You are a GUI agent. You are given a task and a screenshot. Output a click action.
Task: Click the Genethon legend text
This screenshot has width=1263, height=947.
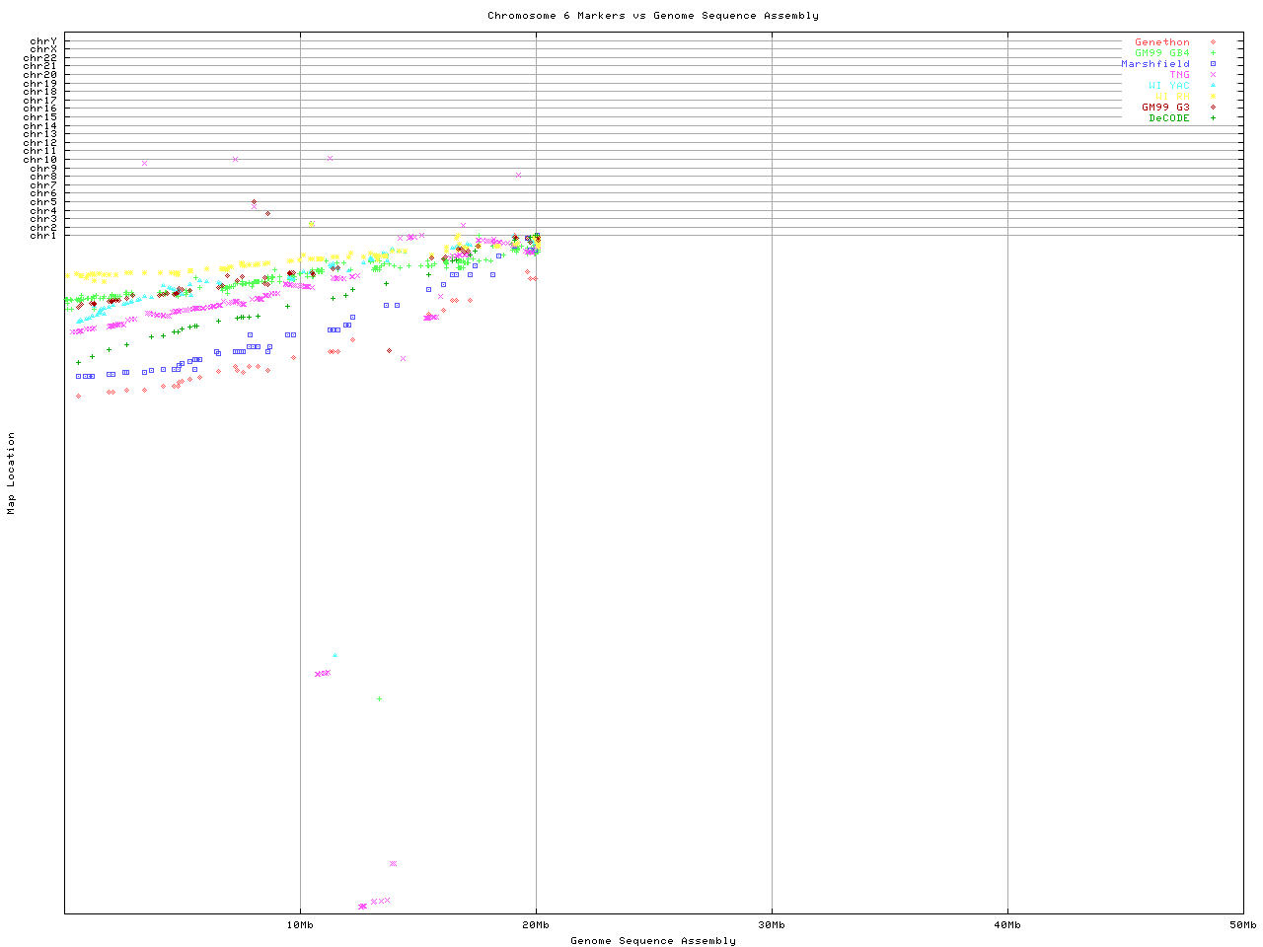click(x=1162, y=42)
